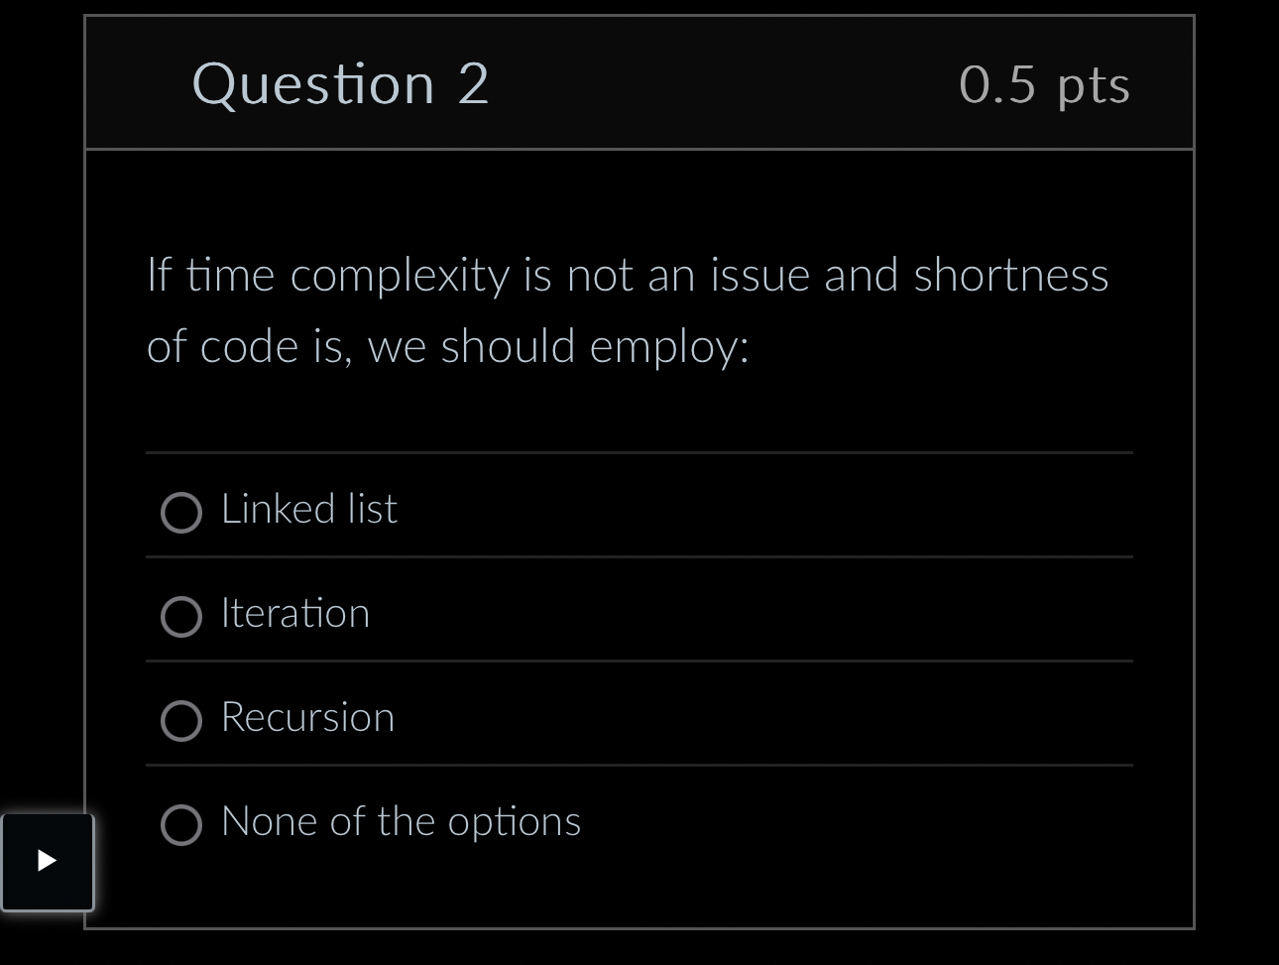This screenshot has height=965, width=1279.
Task: Click the 0.5 pts label
Action: (1044, 83)
